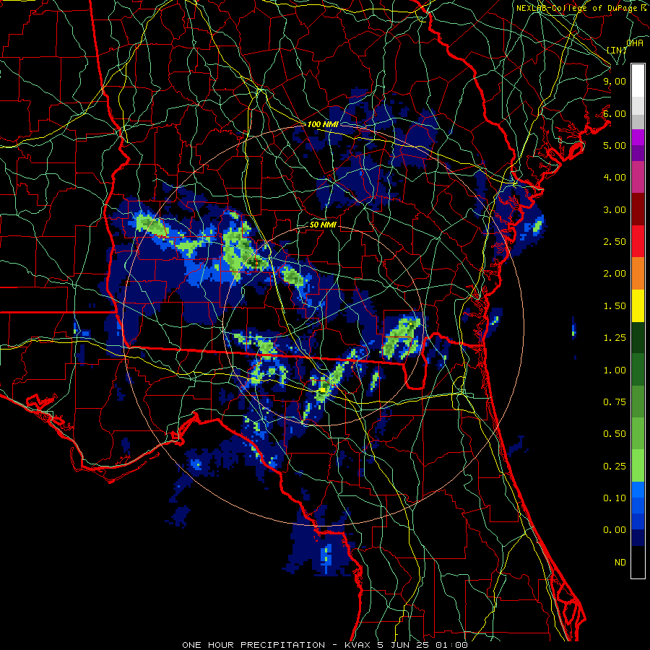Select the ONE HOUR PRECIPITATION caption text
This screenshot has height=650, width=650.
click(x=253, y=645)
